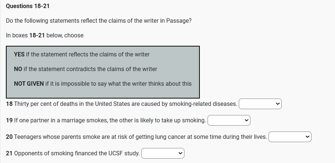335x163 pixels.
Task: Click the chevron arrow on question 18's dropdown
Action: [278, 104]
